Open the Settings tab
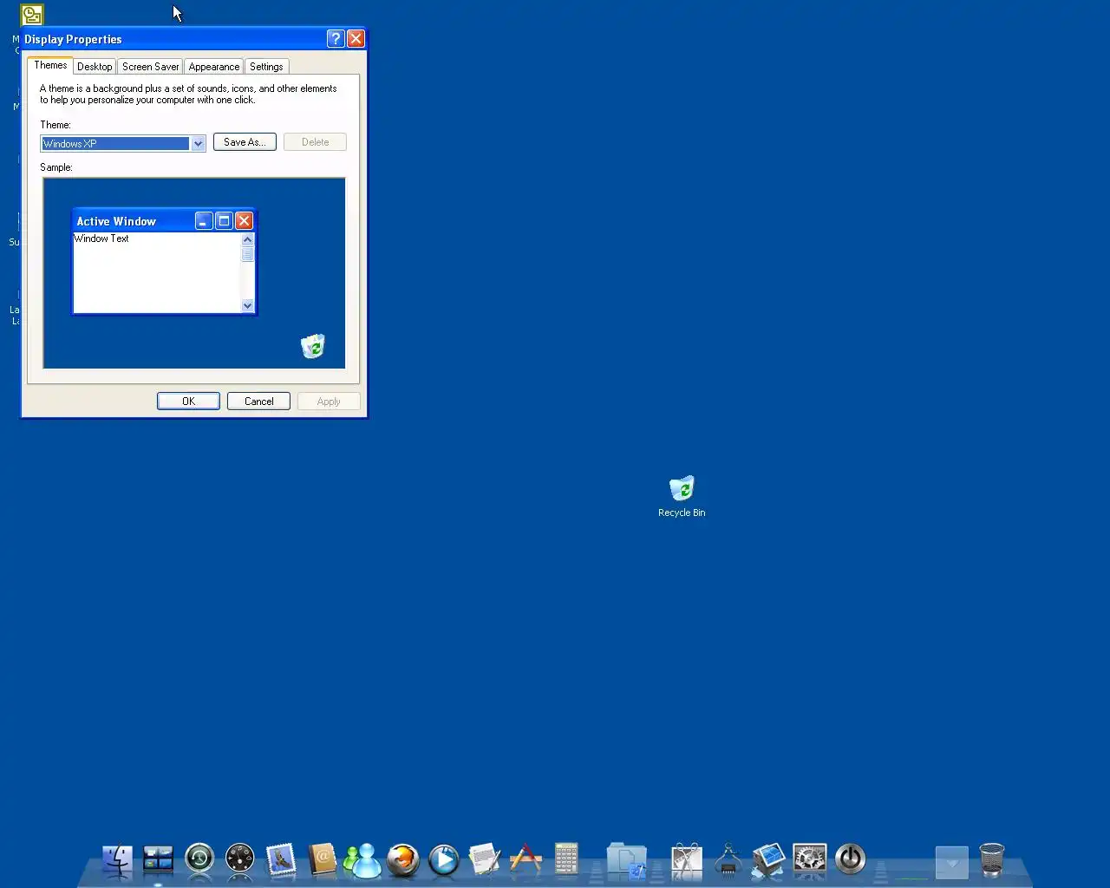The image size is (1110, 888). point(266,67)
